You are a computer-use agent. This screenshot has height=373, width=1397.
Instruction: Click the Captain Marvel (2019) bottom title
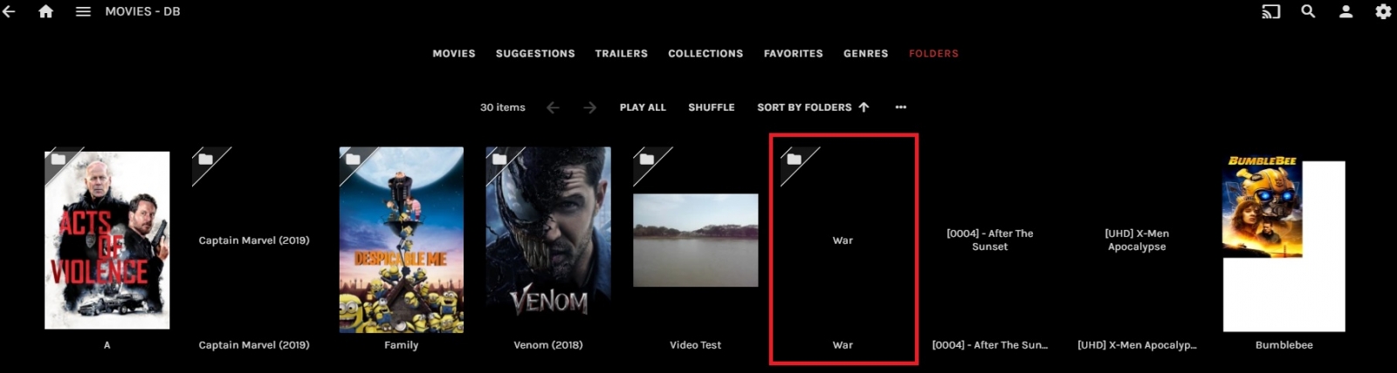click(x=254, y=345)
